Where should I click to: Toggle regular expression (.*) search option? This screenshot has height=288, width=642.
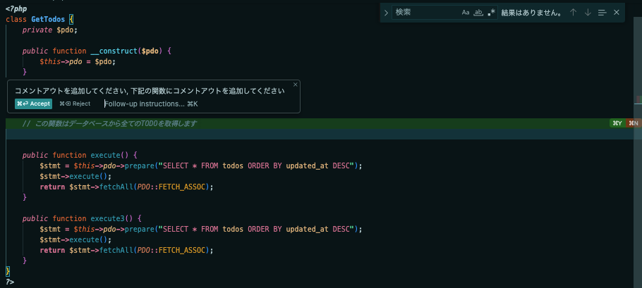tap(491, 13)
